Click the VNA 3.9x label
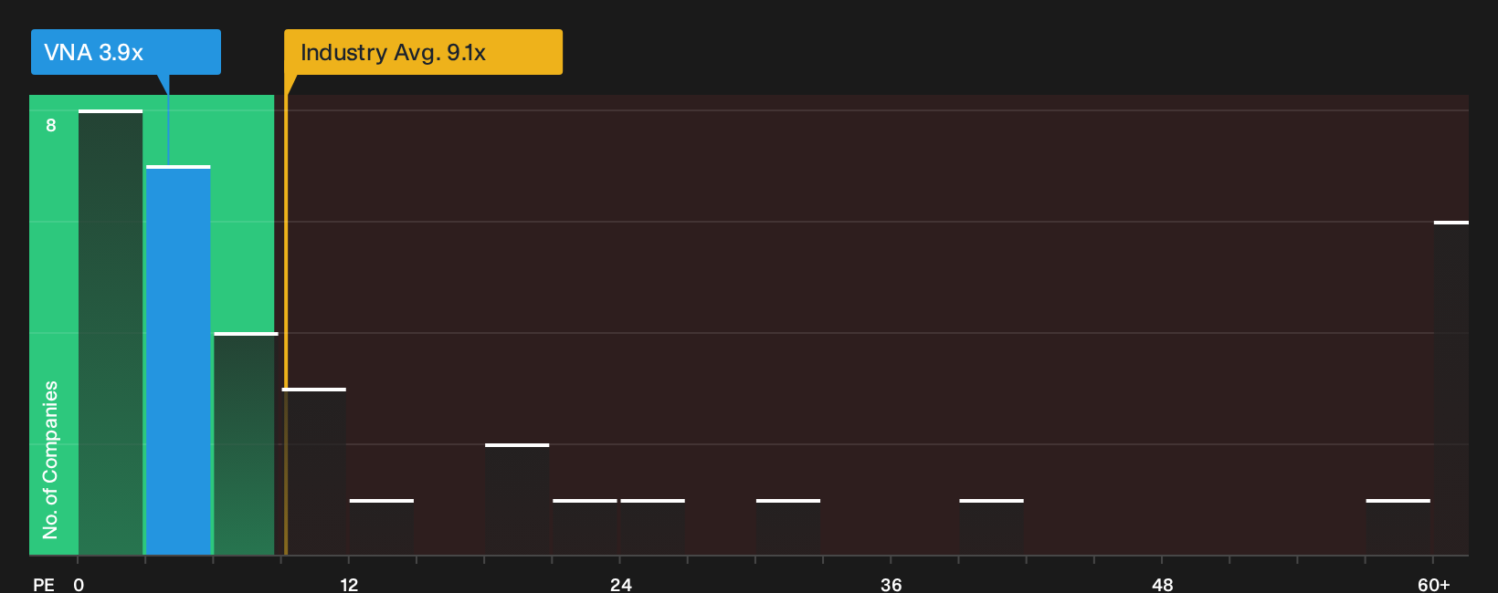Viewport: 1498px width, 593px height. [125, 52]
